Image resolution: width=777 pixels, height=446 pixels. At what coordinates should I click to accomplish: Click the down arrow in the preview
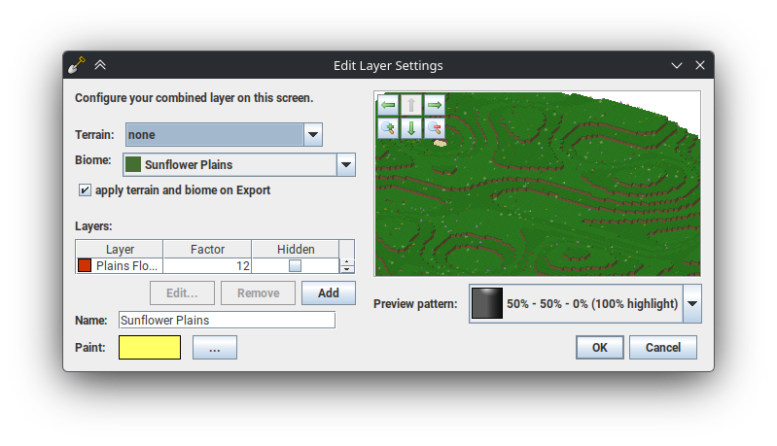coord(411,128)
